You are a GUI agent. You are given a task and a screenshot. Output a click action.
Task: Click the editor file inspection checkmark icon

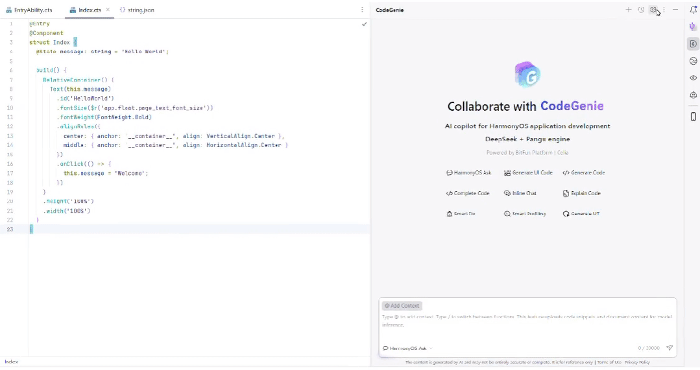click(x=365, y=24)
